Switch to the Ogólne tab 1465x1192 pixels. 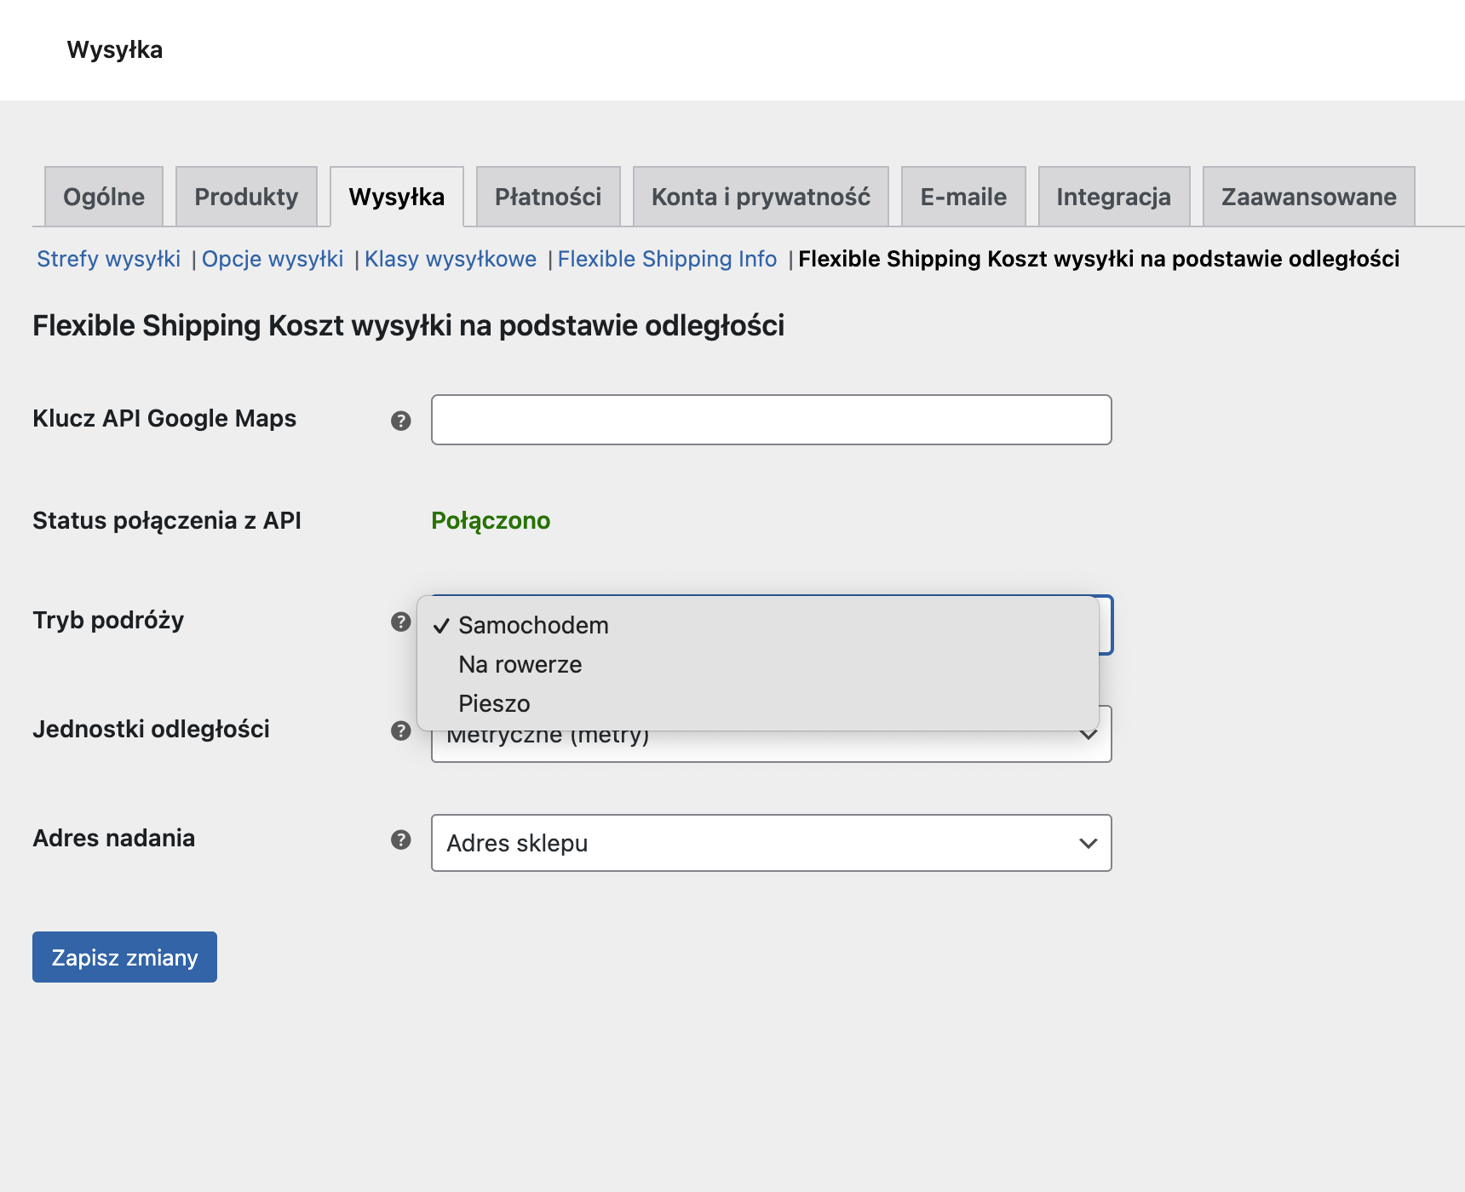point(104,197)
